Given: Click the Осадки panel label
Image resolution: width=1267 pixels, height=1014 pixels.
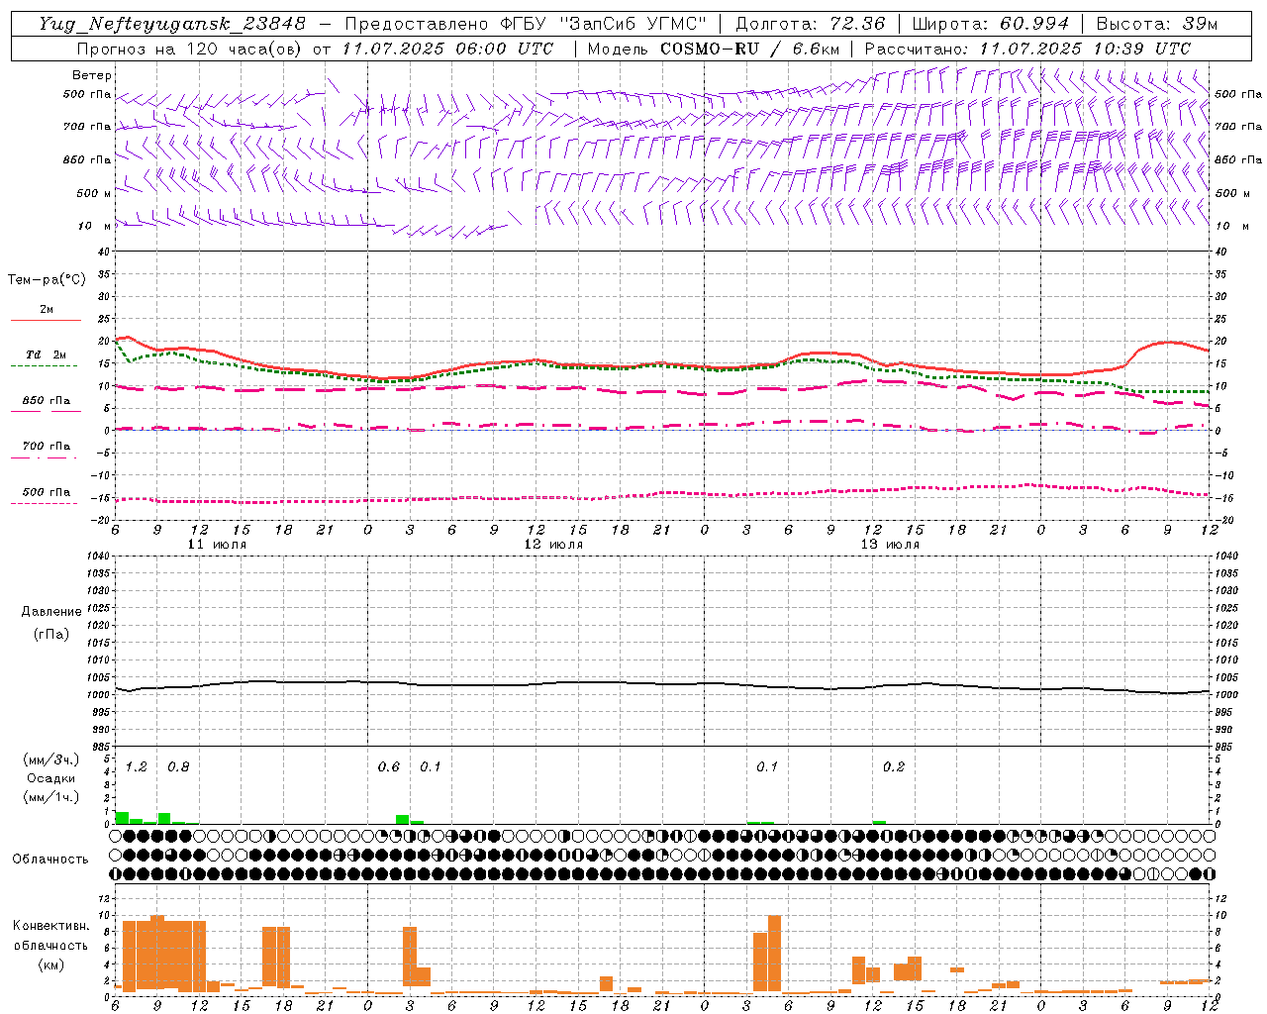Looking at the screenshot, I should (x=51, y=778).
